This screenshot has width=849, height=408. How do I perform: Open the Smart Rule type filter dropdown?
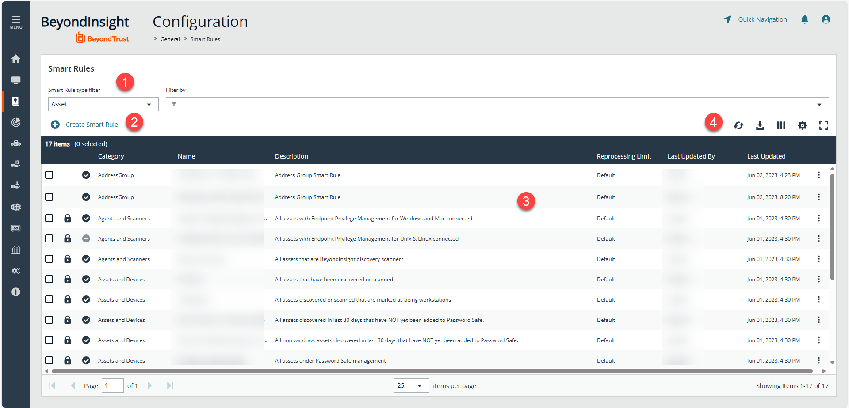103,104
